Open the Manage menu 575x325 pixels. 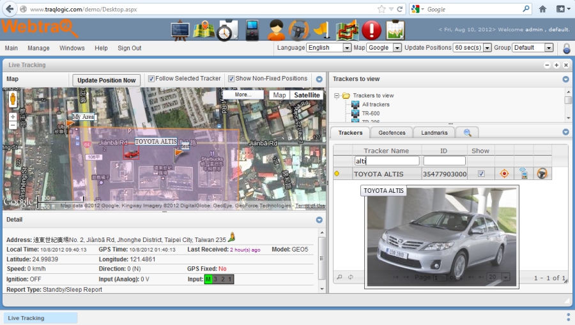tap(38, 48)
